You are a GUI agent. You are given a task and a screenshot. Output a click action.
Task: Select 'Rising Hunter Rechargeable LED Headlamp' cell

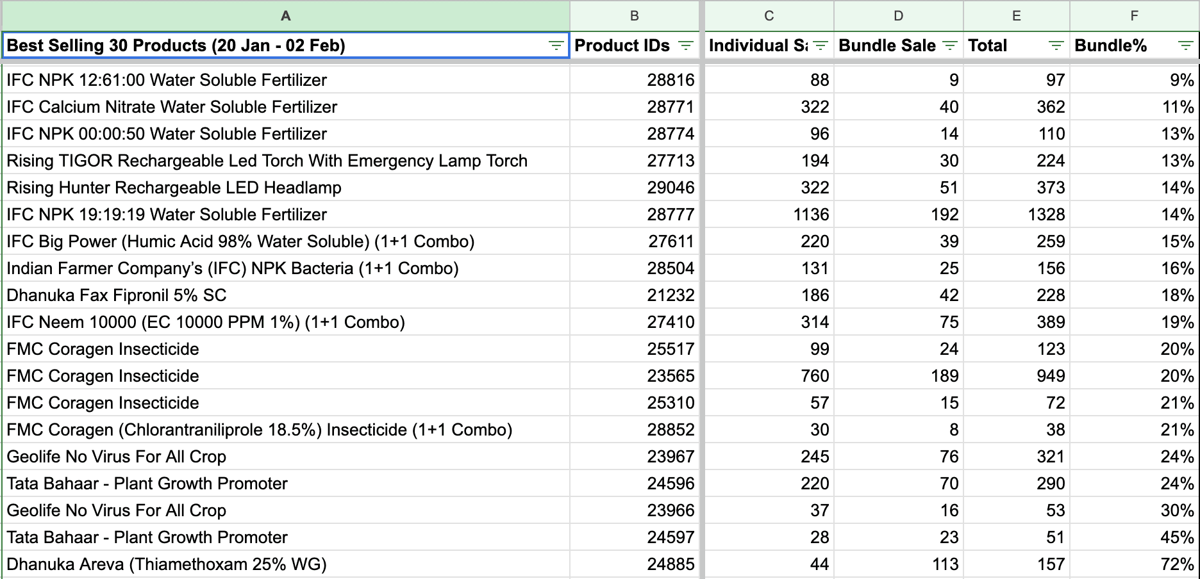286,188
